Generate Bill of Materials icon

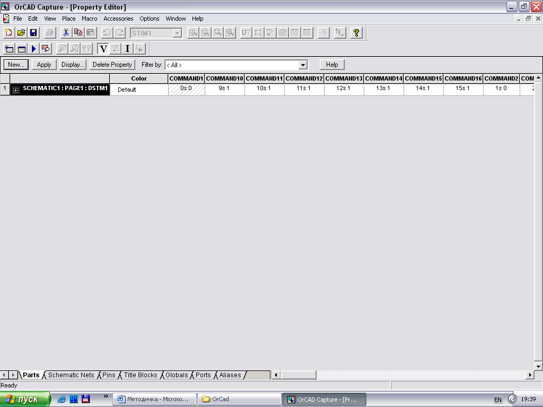click(x=307, y=33)
